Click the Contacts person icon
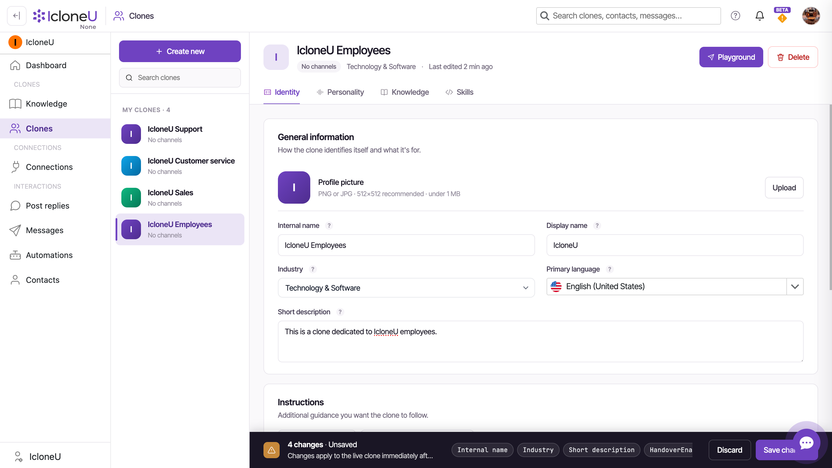Viewport: 832px width, 468px height. [x=15, y=280]
